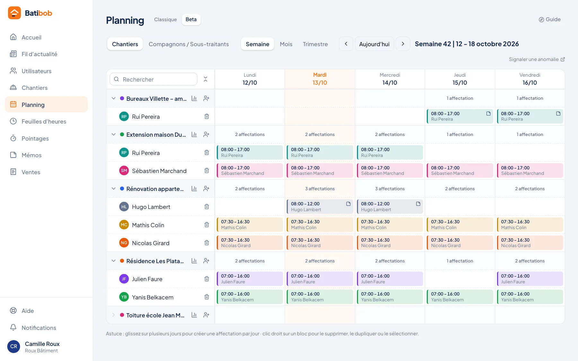This screenshot has width=578, height=361.
Task: Select Sébastien Marchand Vendredi 08:00 - 17:00 block
Action: [530, 171]
